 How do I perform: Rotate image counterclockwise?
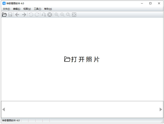click(31, 15)
